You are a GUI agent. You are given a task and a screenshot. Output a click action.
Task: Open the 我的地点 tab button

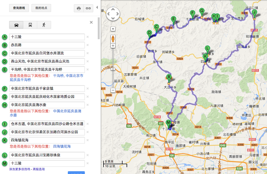pos(41,8)
